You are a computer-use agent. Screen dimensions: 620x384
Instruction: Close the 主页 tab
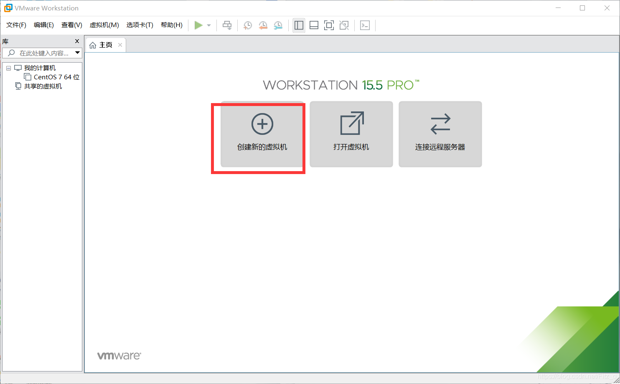120,45
